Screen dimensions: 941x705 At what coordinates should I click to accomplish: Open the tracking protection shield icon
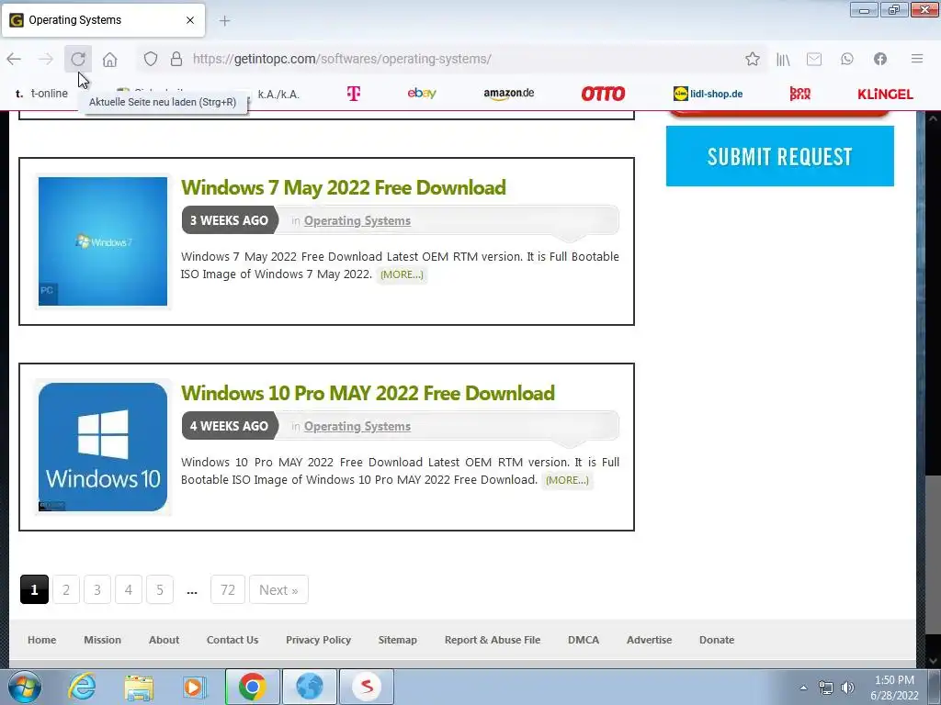pyautogui.click(x=151, y=59)
